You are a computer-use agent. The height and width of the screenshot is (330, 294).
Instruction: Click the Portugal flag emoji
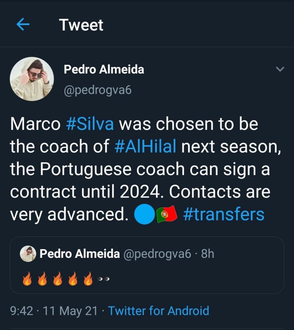[x=167, y=214]
